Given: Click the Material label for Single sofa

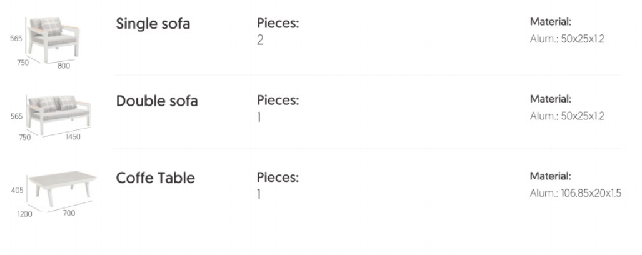Looking at the screenshot, I should coord(551,22).
